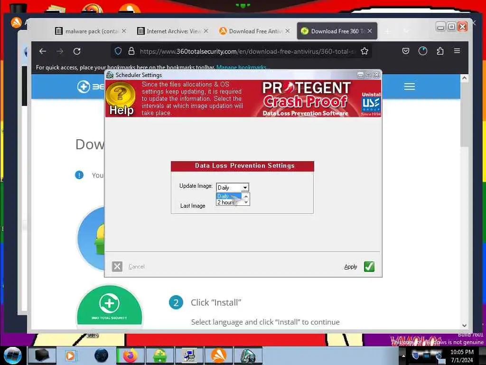486x365 pixels.
Task: Open the Firefox extensions puzzle icon
Action: tap(440, 51)
